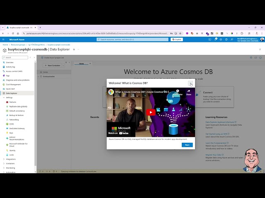Expand the Integrations section
The width and height of the screenshot is (265, 198).
(x=4, y=159)
